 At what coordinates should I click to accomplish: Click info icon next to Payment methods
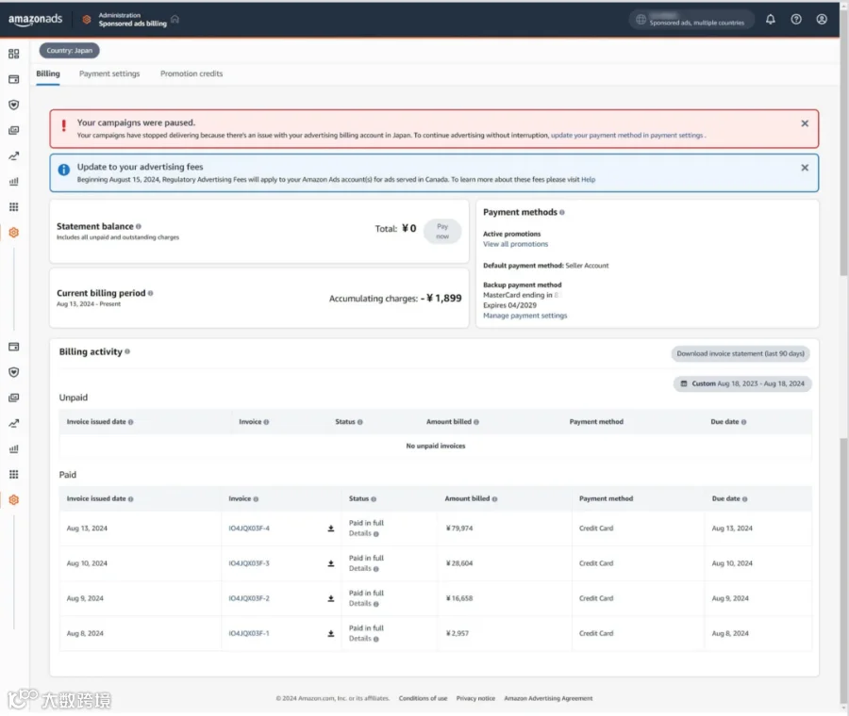click(x=562, y=213)
